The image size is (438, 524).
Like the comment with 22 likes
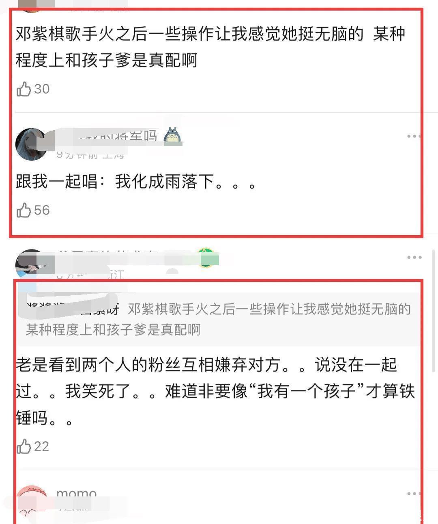[x=24, y=446]
